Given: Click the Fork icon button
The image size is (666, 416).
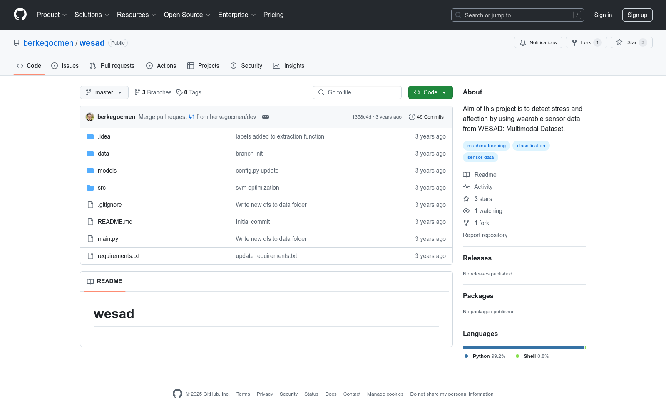Looking at the screenshot, I should coord(574,42).
